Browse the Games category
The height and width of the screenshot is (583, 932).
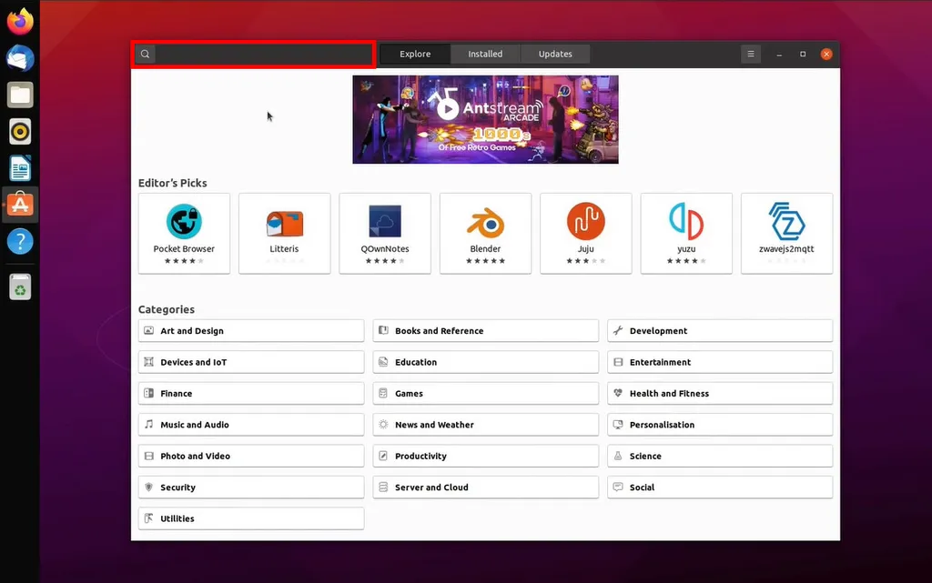485,394
